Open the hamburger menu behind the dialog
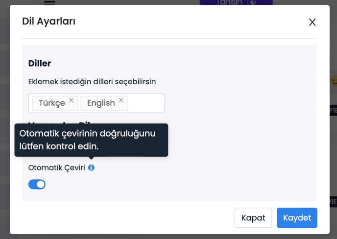The width and height of the screenshot is (337, 239). [49, 2]
